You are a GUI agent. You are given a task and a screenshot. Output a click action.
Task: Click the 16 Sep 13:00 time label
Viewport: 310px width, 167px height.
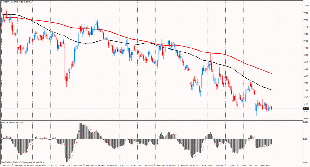point(29,165)
